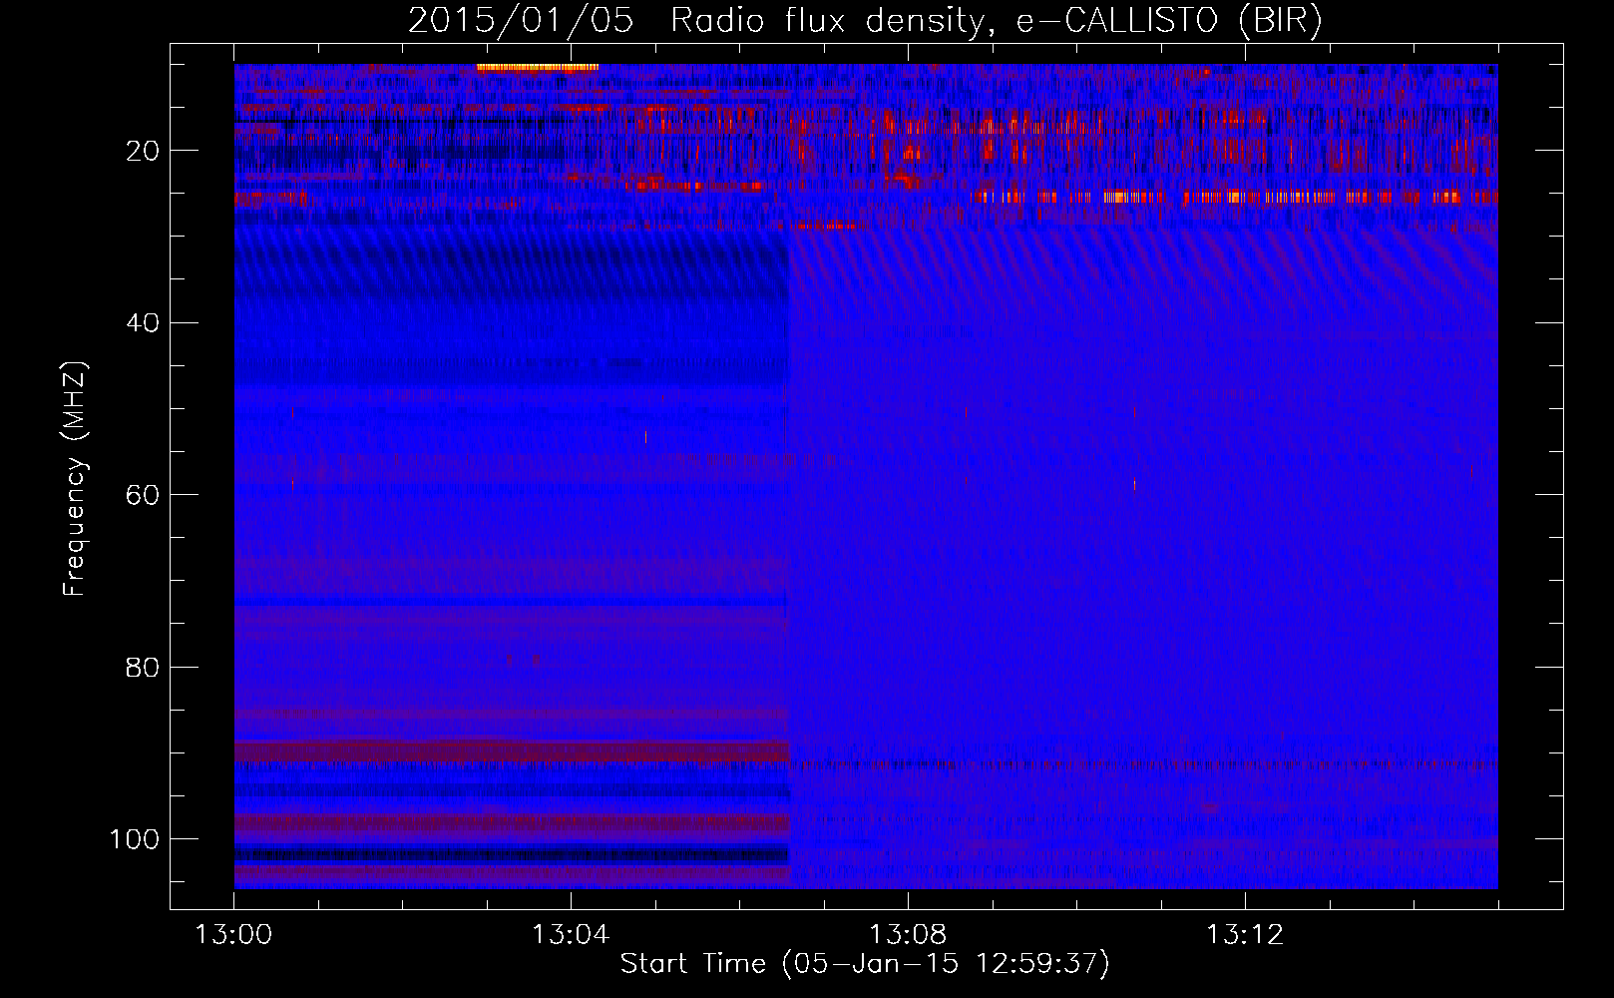Click the 13:04 time axis tick label
This screenshot has height=998, width=1614.
(x=571, y=935)
